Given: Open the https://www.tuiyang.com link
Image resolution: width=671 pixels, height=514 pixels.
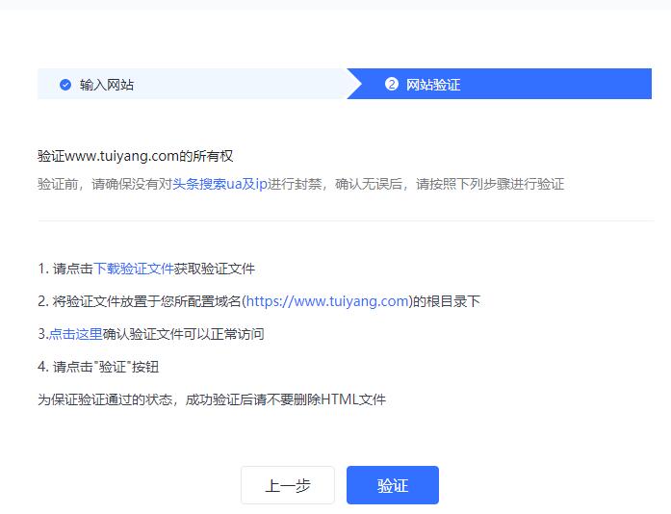Looking at the screenshot, I should [328, 301].
